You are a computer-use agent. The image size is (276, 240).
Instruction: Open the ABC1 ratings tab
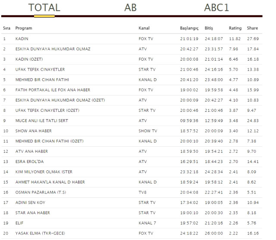(x=216, y=8)
